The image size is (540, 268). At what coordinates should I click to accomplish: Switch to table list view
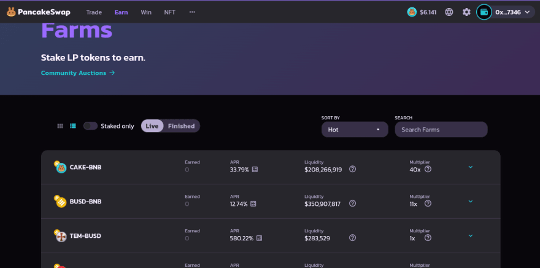73,126
